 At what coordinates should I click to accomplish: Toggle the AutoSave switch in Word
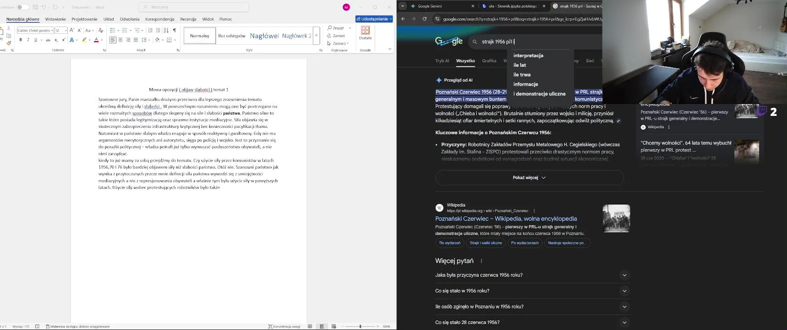(x=22, y=7)
